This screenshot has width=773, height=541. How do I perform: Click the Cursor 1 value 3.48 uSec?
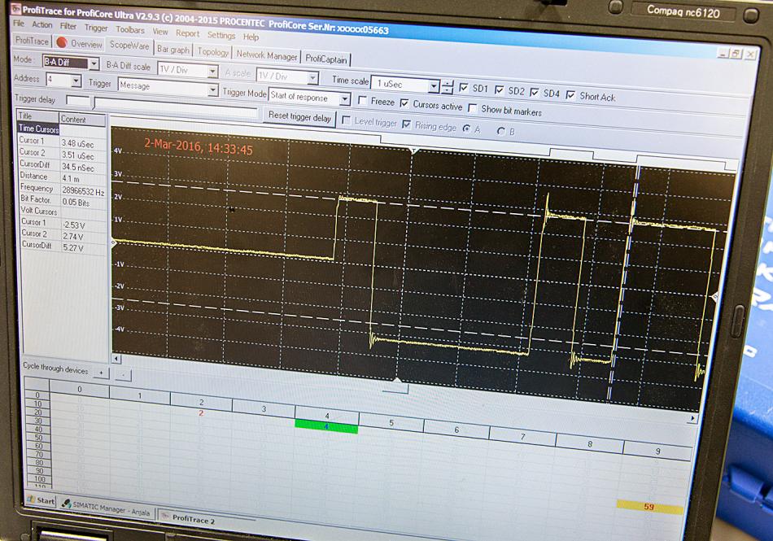click(x=77, y=143)
